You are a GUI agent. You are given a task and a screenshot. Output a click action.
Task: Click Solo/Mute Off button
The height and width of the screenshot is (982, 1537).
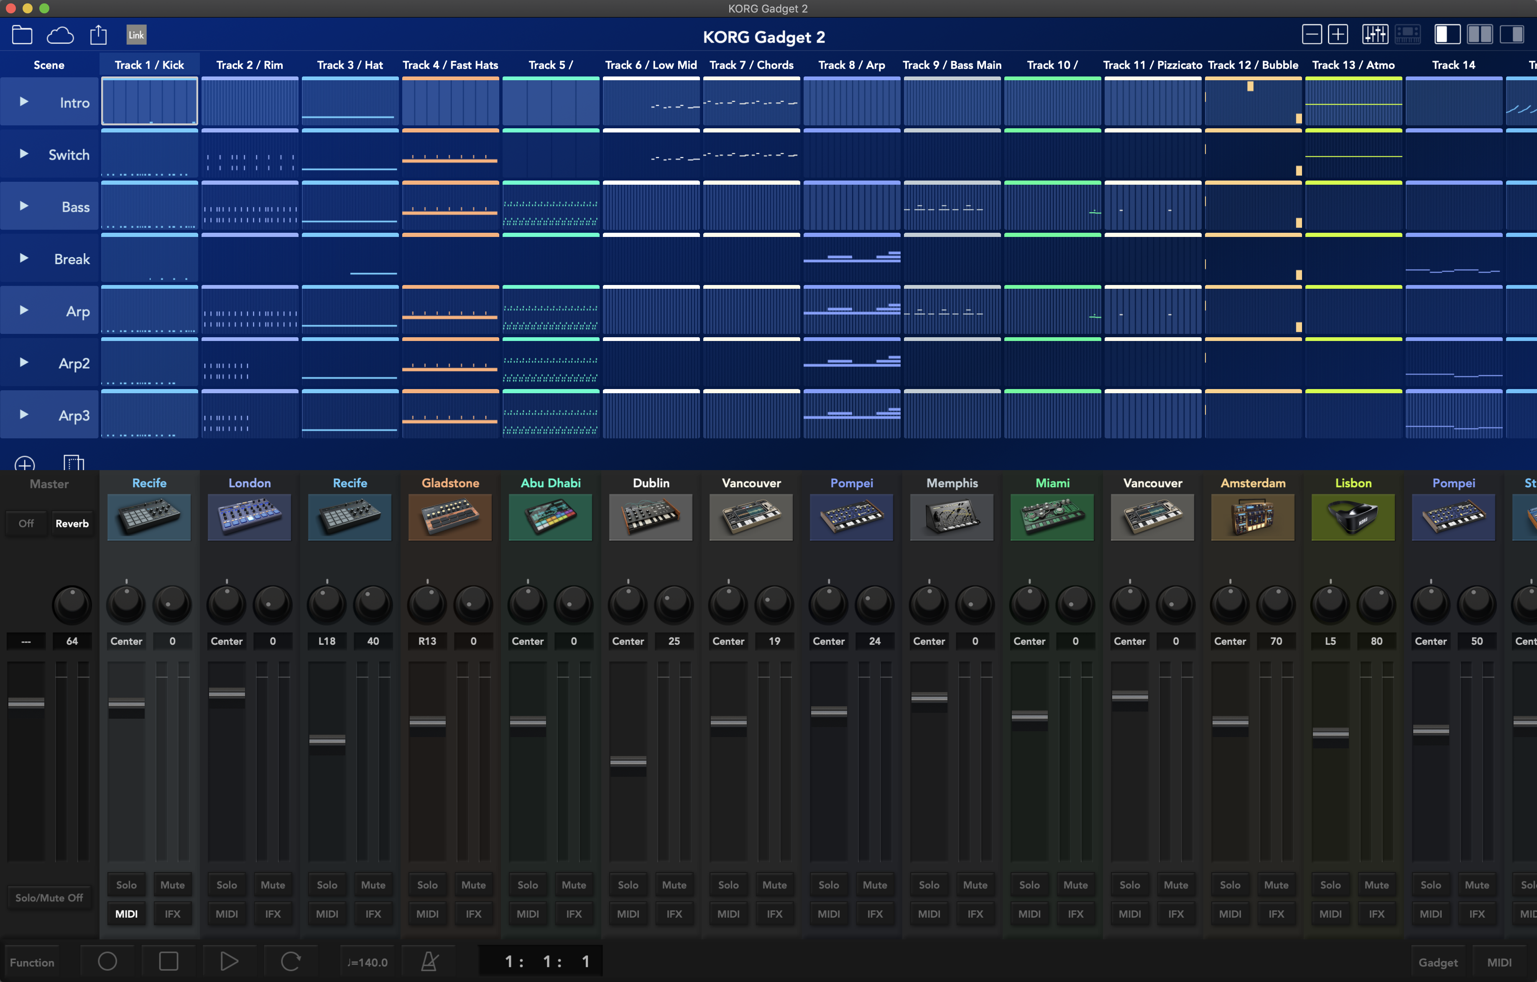pyautogui.click(x=49, y=898)
